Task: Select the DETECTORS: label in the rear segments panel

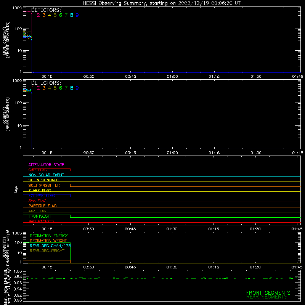Action: coord(46,83)
